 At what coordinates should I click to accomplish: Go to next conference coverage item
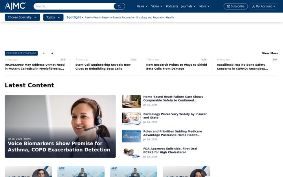click(x=52, y=53)
